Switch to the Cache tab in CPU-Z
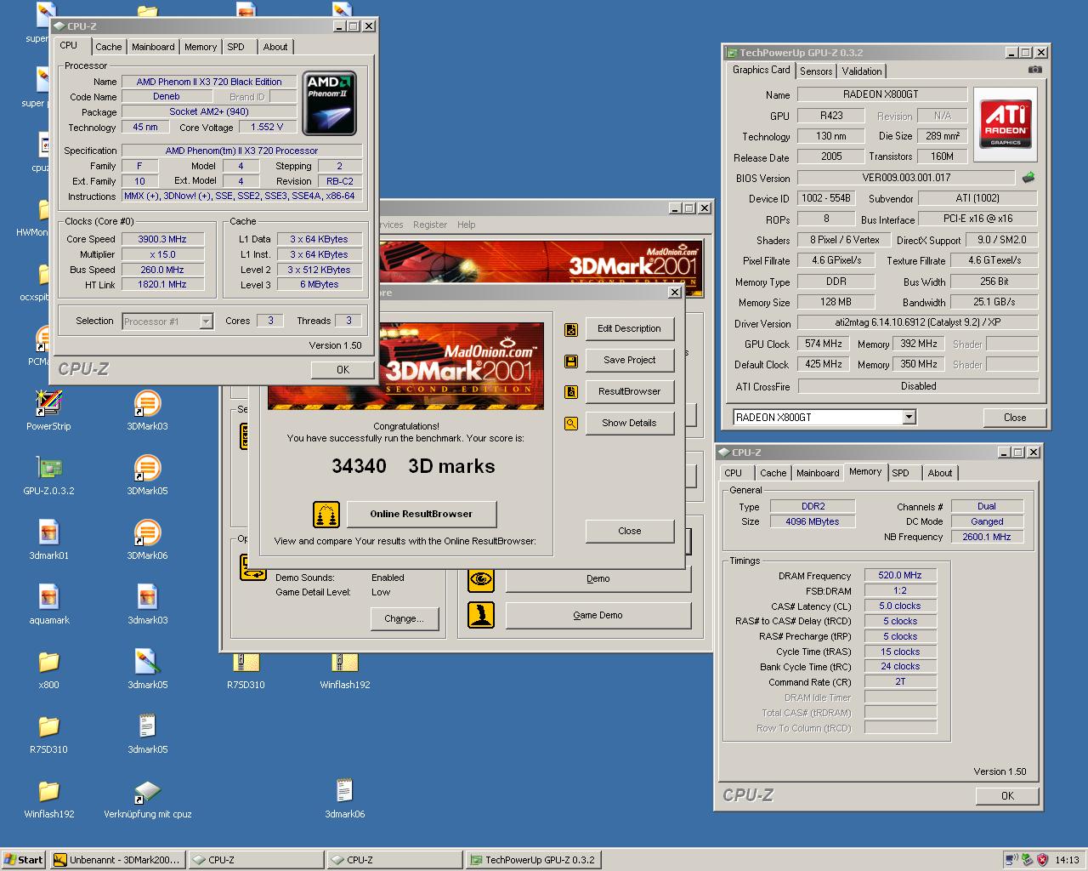Image resolution: width=1088 pixels, height=871 pixels. click(x=108, y=47)
